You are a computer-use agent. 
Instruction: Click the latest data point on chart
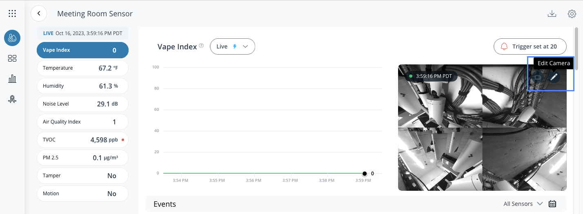[x=365, y=173]
